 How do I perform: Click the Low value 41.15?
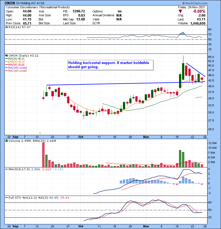pyautogui.click(x=27, y=19)
